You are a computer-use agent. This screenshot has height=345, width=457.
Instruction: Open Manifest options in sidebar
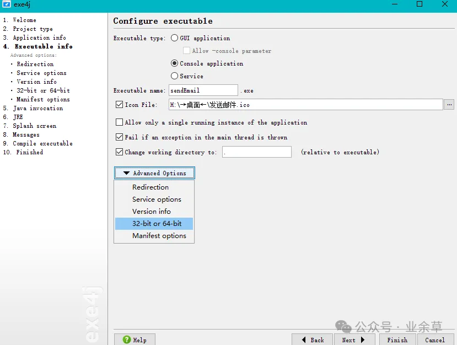43,99
